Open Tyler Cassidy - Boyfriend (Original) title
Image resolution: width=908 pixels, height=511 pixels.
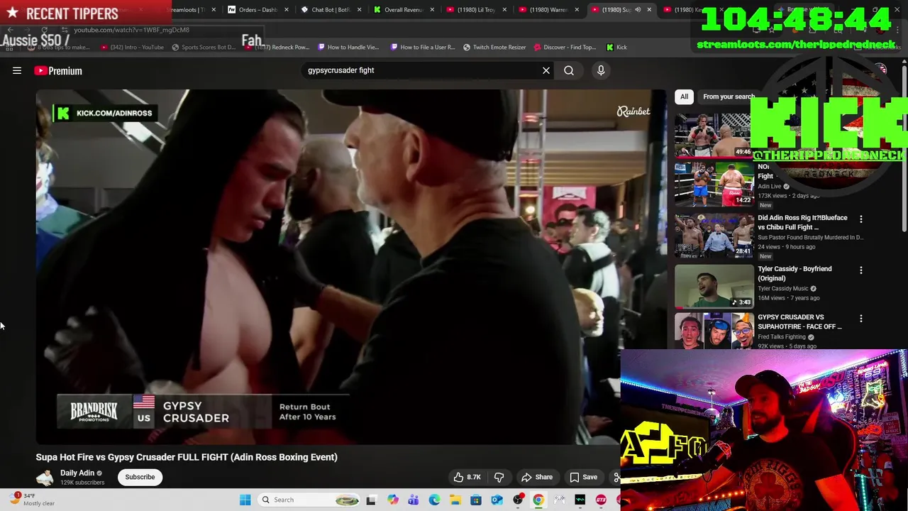tap(794, 273)
